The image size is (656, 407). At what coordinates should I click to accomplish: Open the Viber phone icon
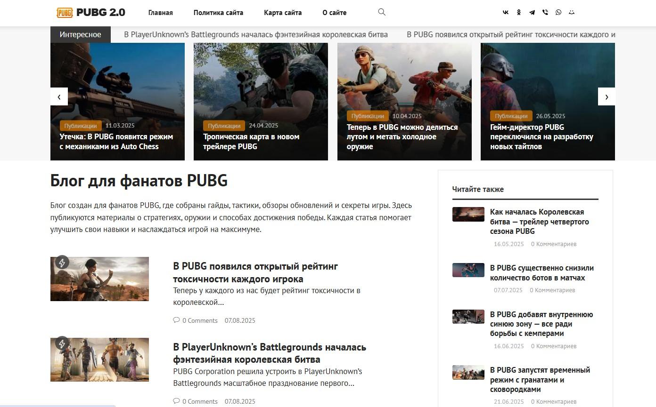point(545,13)
